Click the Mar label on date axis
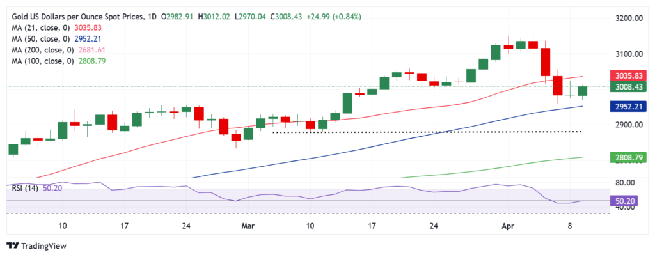The height and width of the screenshot is (257, 655). pos(248,226)
